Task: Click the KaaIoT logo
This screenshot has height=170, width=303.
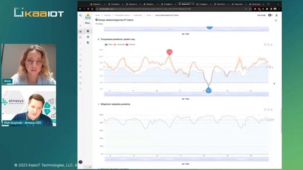Action: click(39, 13)
